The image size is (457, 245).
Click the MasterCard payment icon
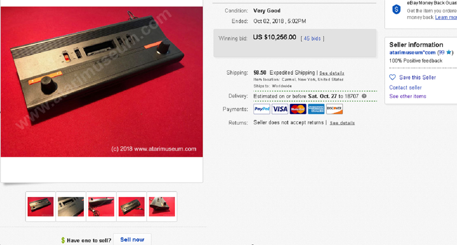pos(298,109)
